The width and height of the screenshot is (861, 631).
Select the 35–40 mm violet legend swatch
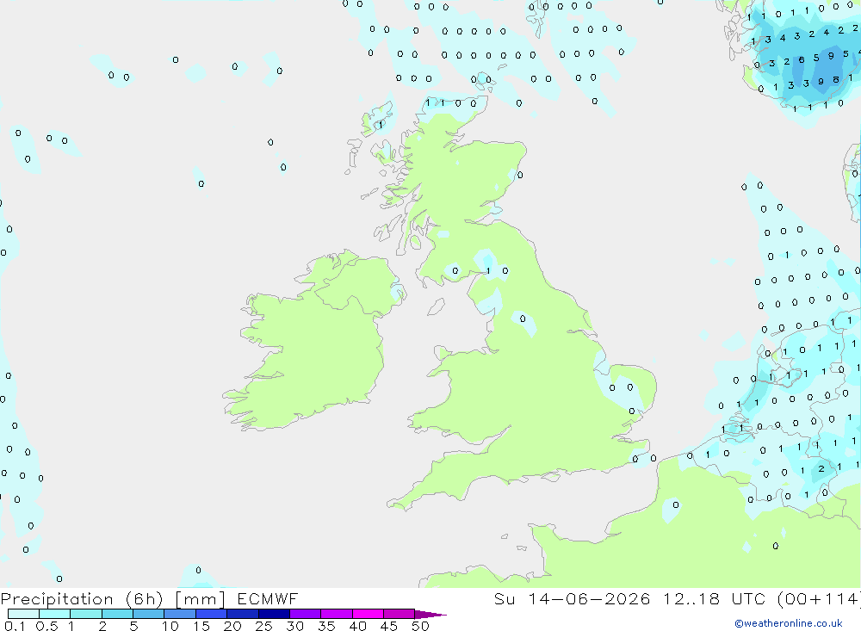(337, 614)
